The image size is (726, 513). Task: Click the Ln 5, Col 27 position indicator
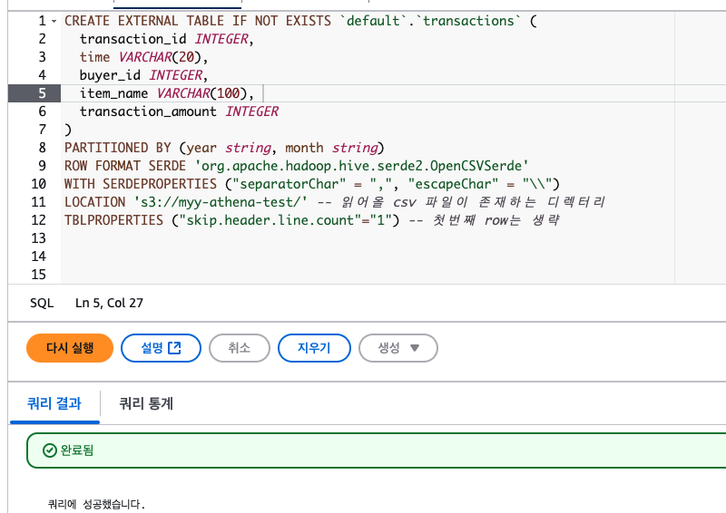109,303
